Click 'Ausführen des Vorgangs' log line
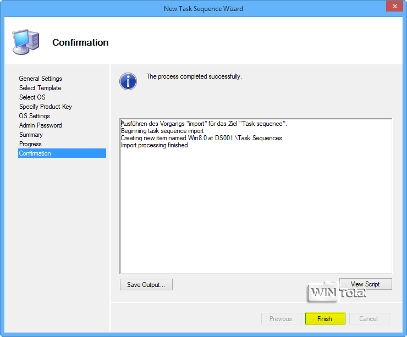407x337 pixels. [204, 124]
